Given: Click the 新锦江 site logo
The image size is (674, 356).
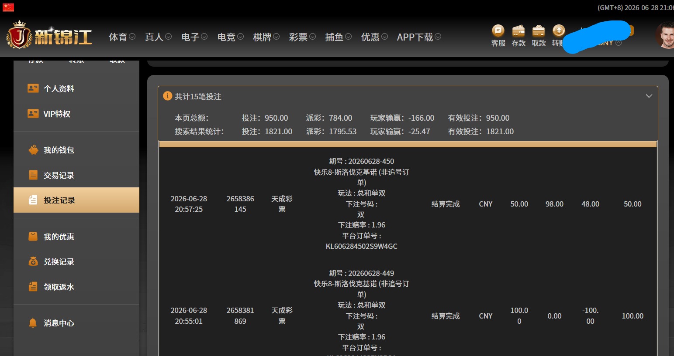Looking at the screenshot, I should tap(49, 34).
